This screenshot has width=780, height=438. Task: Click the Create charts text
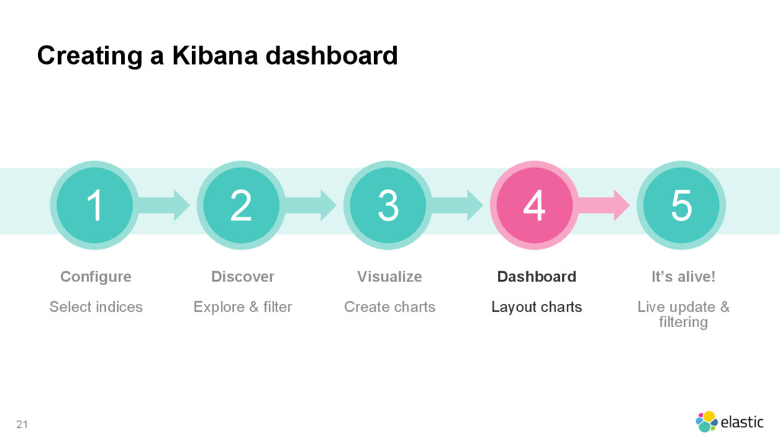coord(389,307)
